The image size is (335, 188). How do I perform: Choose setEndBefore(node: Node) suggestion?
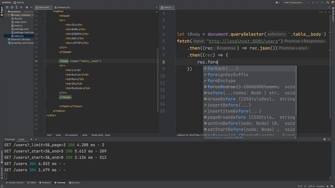pyautogui.click(x=249, y=123)
